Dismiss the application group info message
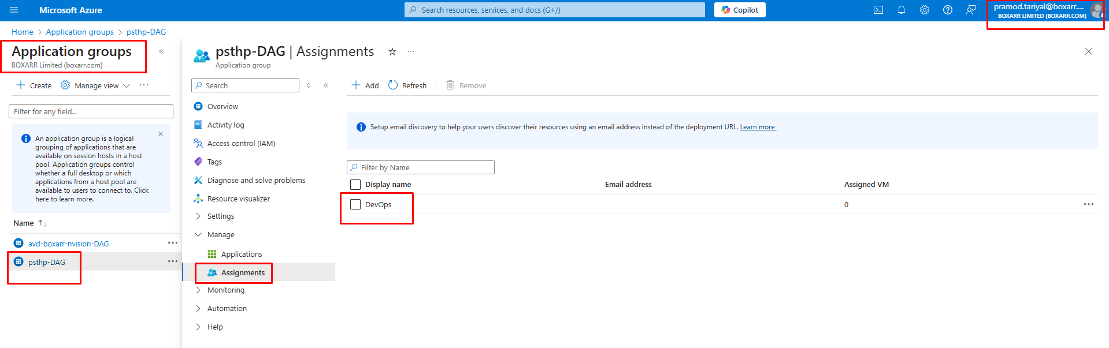The height and width of the screenshot is (348, 1109). coord(161,134)
